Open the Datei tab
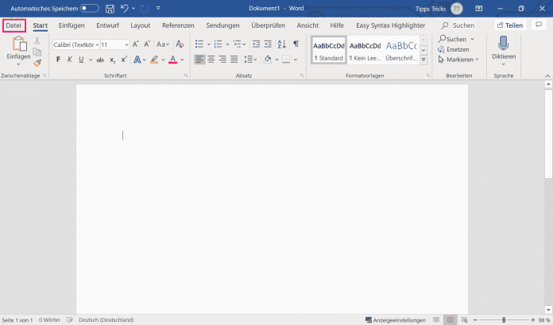Screen dimensions: 553x325 [14, 25]
